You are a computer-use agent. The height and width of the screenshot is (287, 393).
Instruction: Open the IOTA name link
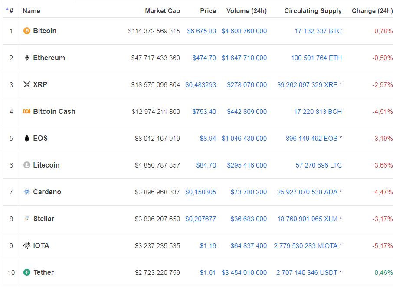[41, 245]
